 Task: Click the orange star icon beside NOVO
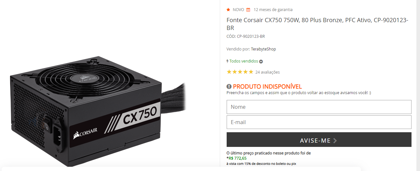point(229,9)
